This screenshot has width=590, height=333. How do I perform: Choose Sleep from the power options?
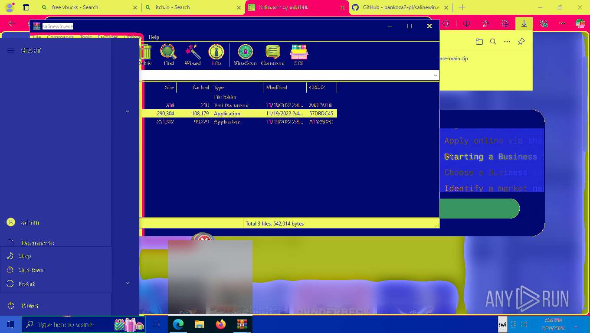coord(56,256)
